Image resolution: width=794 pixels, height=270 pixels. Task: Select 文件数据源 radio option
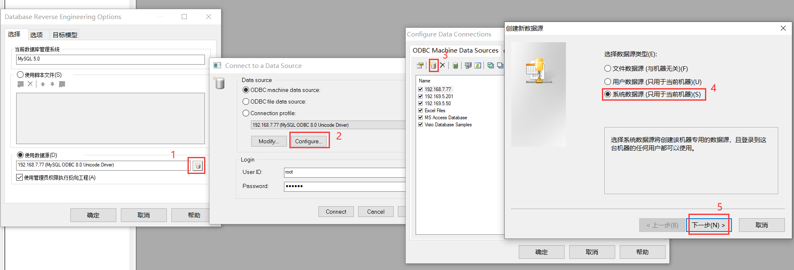[x=608, y=69]
